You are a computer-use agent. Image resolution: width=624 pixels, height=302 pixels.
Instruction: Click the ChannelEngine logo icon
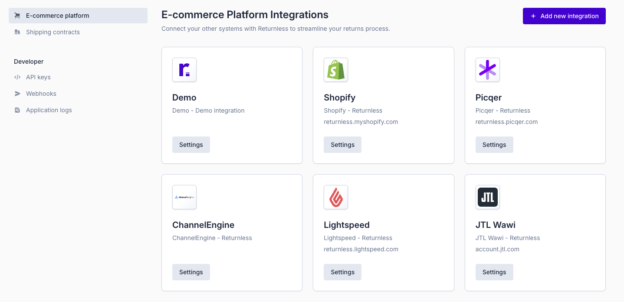click(184, 197)
